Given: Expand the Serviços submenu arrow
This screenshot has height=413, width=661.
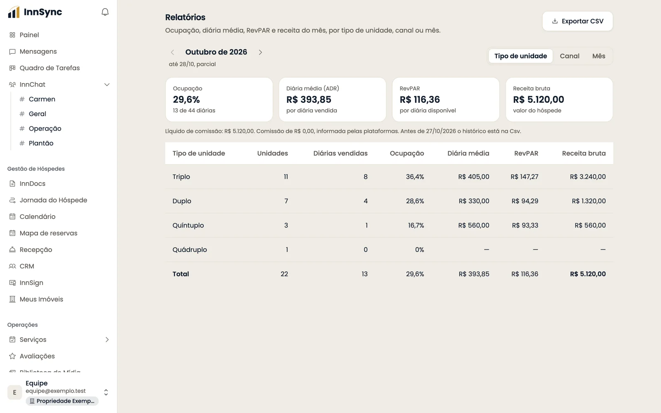Looking at the screenshot, I should [107, 340].
